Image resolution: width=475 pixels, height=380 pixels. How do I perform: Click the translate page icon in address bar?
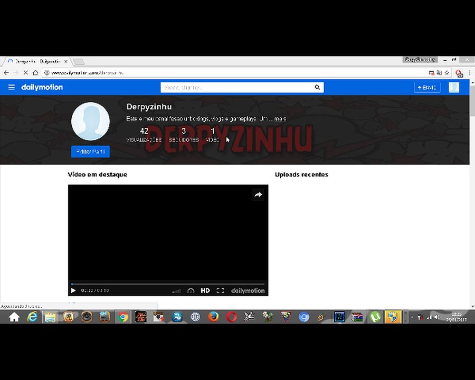439,73
